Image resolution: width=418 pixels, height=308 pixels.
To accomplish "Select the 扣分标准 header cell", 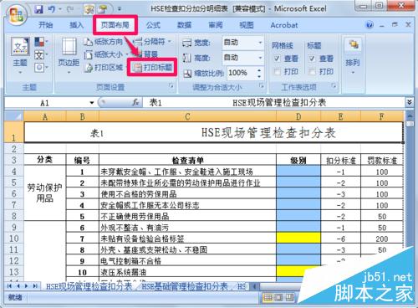I will tap(340, 160).
